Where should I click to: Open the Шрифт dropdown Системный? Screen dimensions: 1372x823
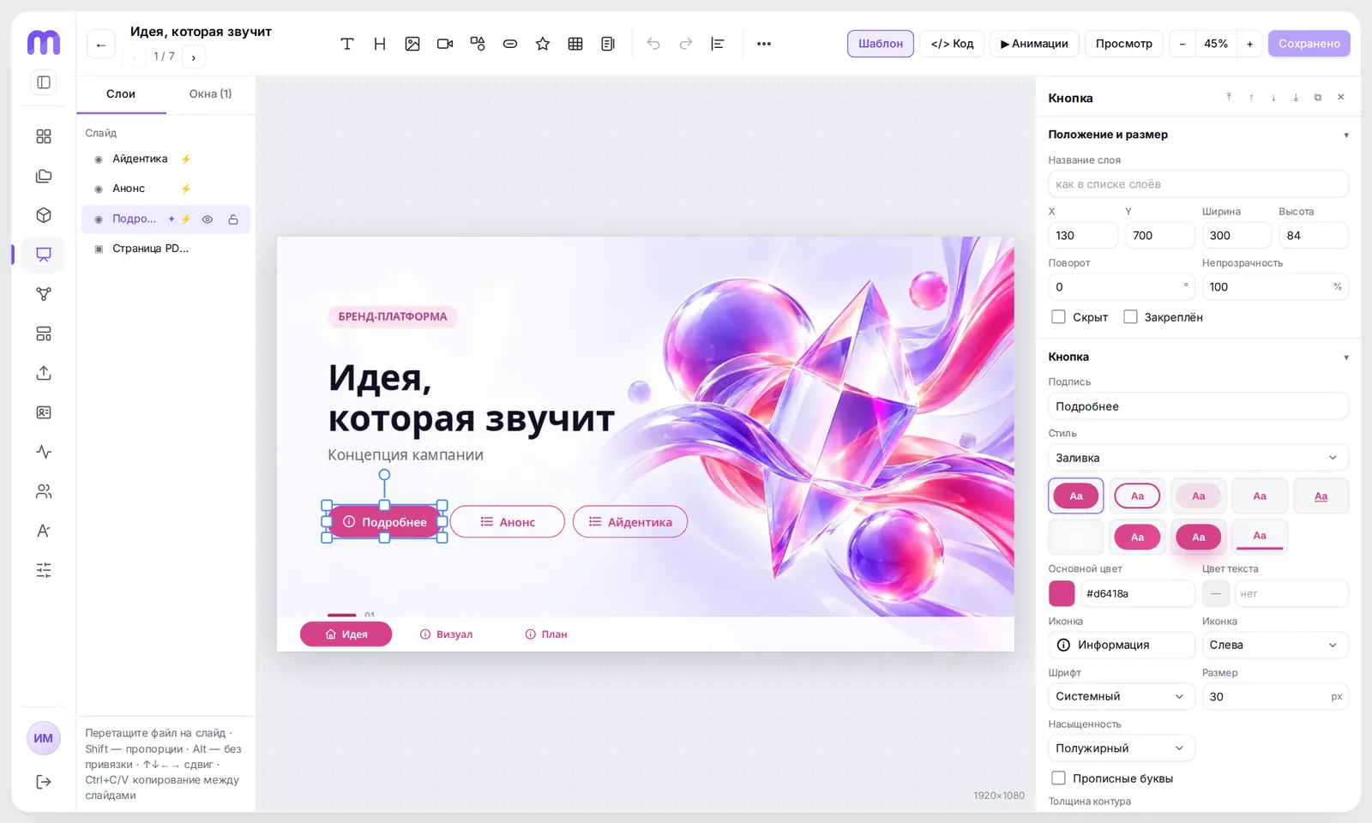[x=1121, y=696]
